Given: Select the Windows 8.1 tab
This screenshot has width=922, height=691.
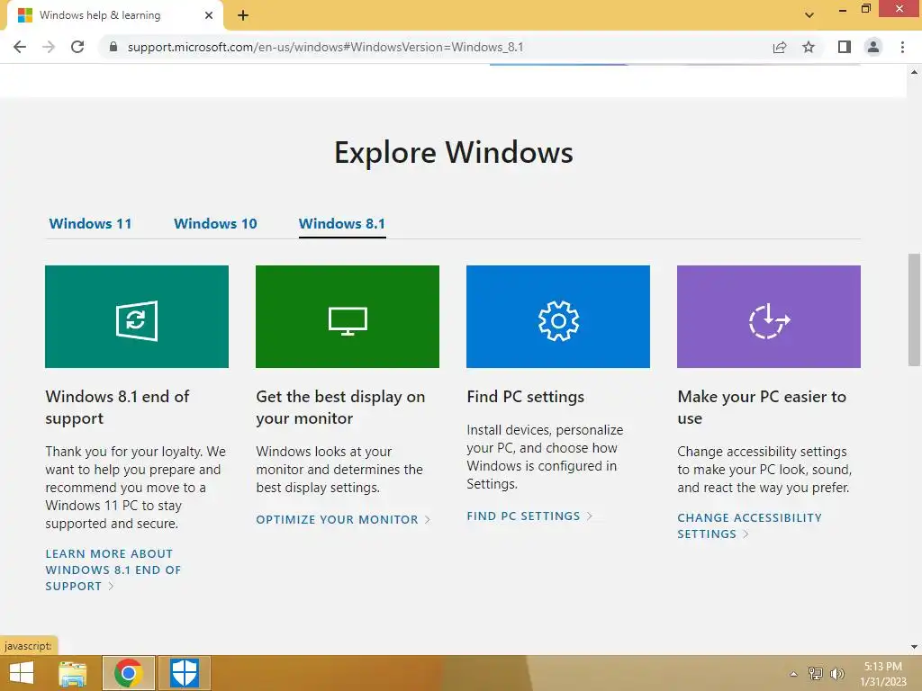Looking at the screenshot, I should [341, 224].
